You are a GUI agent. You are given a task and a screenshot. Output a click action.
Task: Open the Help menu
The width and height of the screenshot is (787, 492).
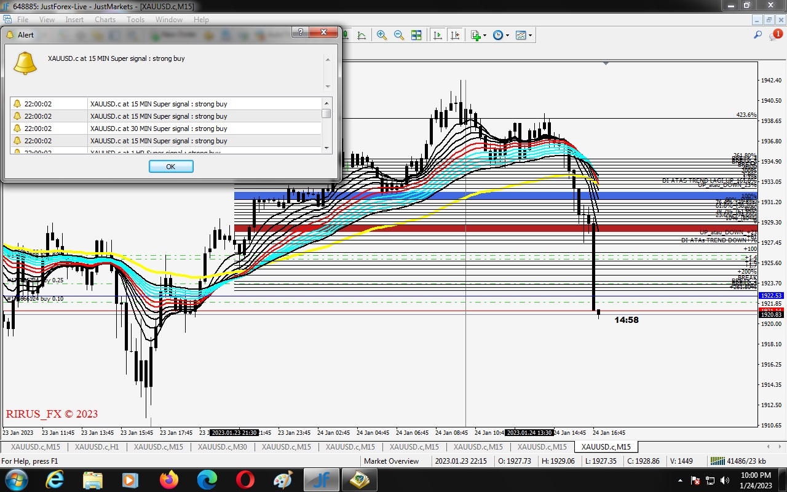[x=201, y=20]
